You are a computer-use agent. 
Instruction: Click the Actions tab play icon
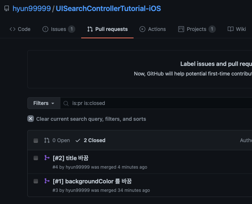point(142,29)
